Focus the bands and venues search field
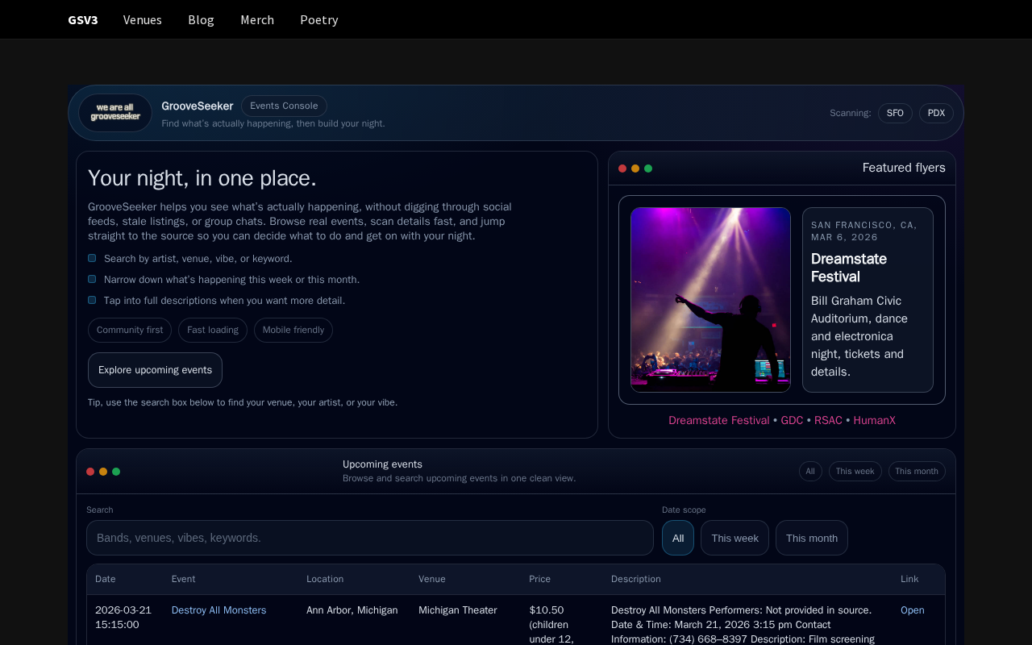 click(369, 538)
